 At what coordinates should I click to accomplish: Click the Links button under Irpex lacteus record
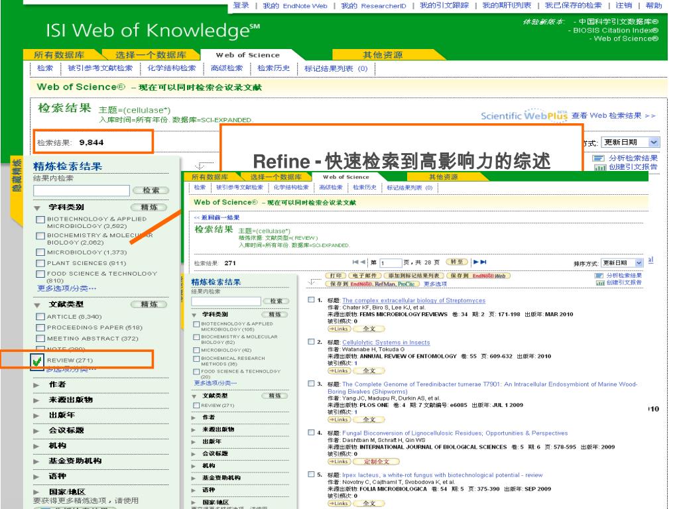(x=339, y=504)
